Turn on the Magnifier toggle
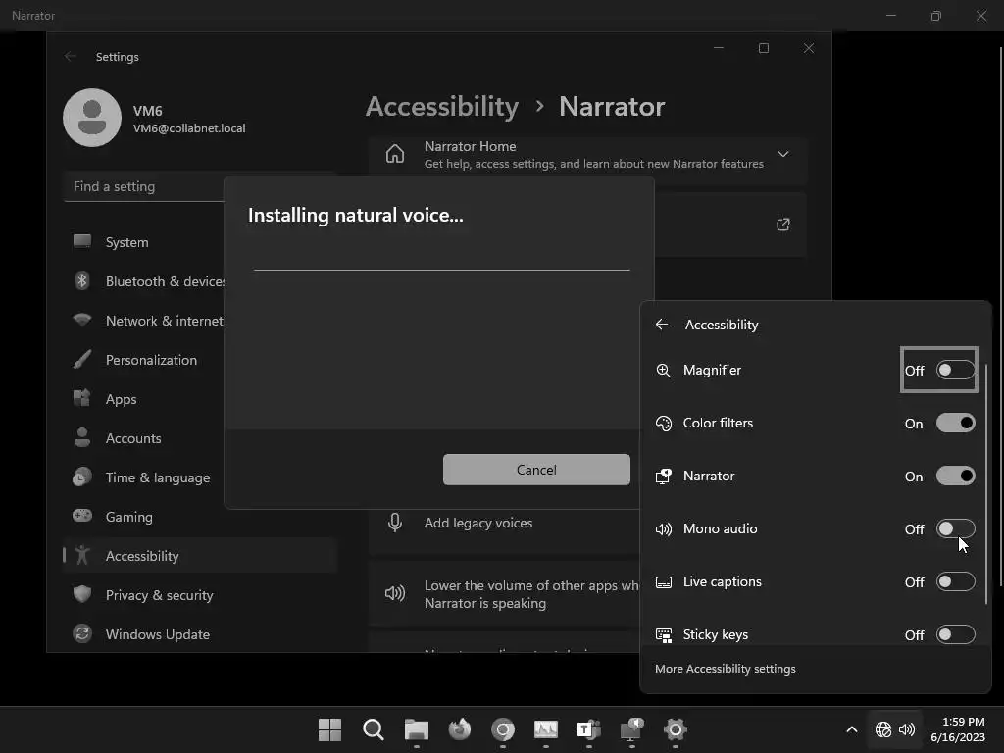Screen dimensions: 1004x753 click(955, 370)
